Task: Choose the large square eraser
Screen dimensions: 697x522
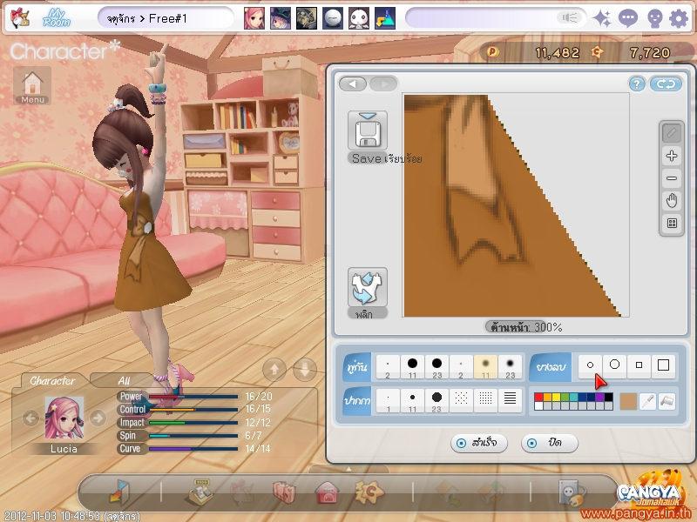Action: coord(664,365)
